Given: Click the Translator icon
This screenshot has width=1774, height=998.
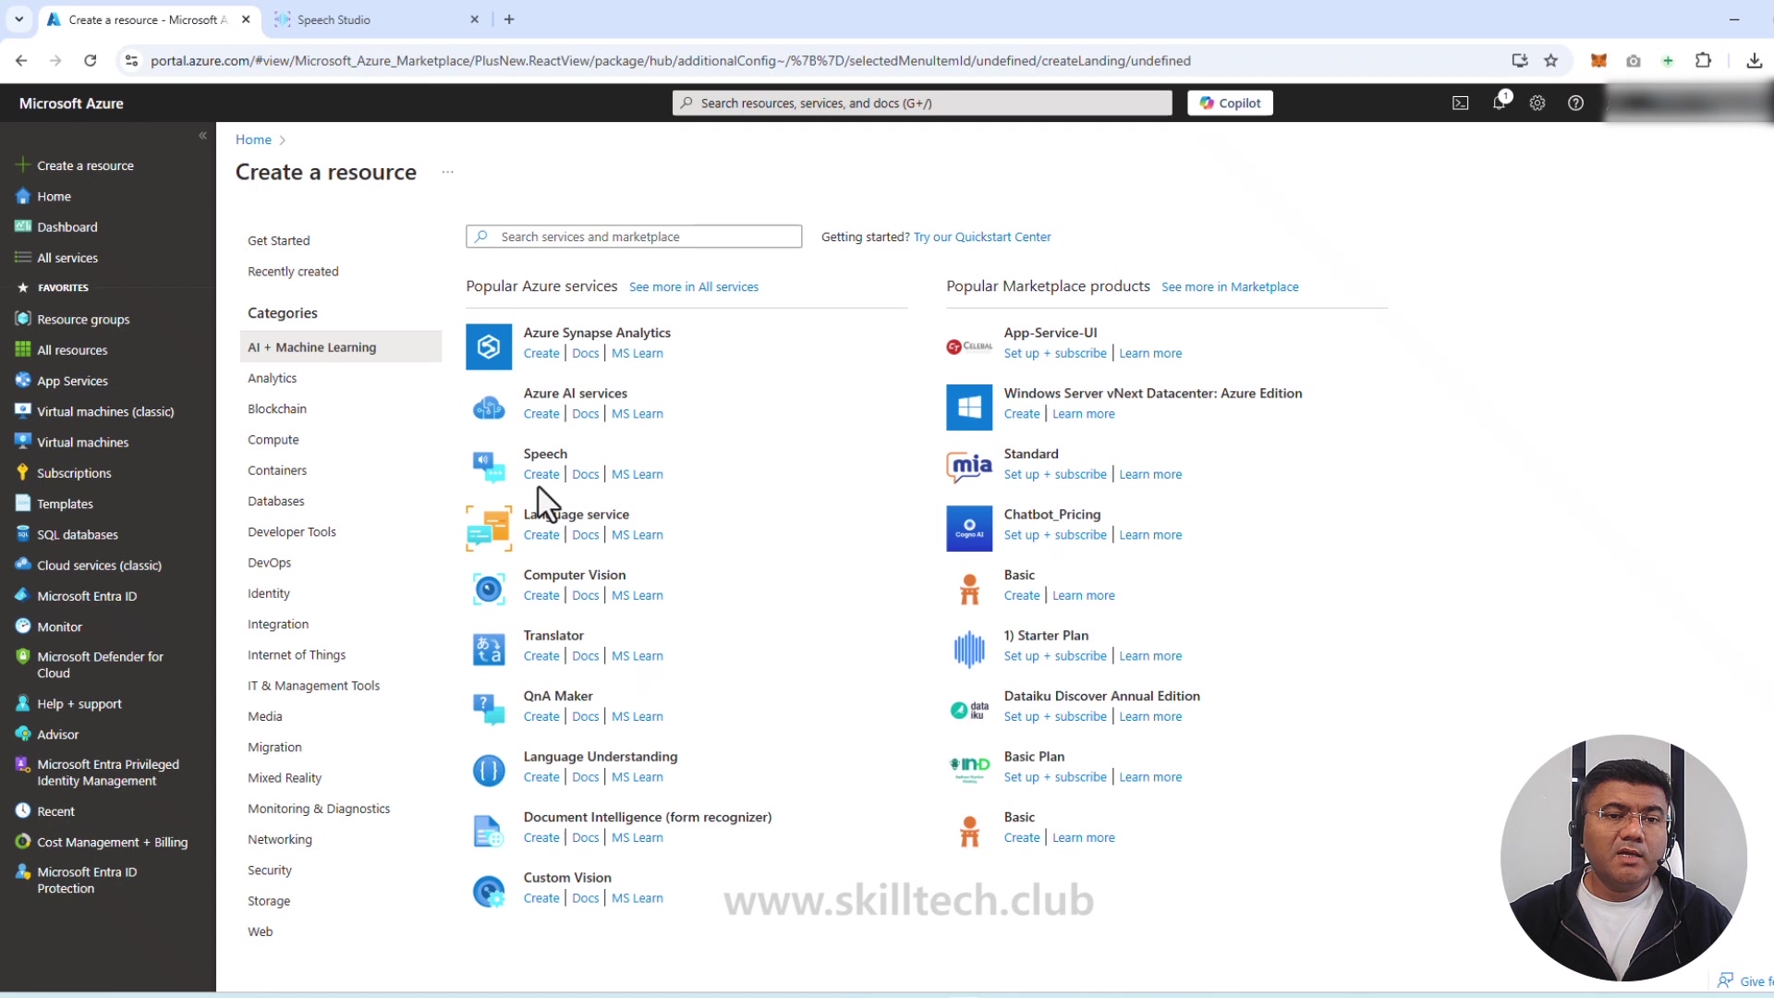Looking at the screenshot, I should click(x=488, y=649).
